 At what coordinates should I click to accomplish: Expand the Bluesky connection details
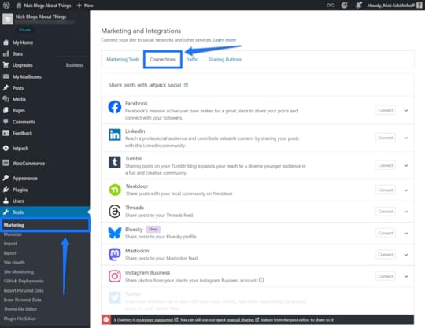[x=406, y=233]
